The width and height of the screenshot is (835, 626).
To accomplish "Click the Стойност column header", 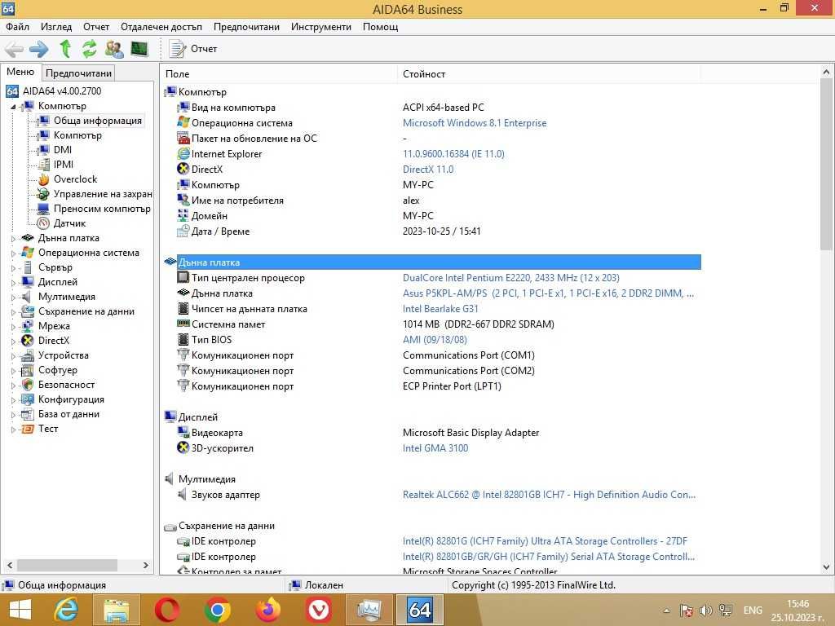I will 549,74.
